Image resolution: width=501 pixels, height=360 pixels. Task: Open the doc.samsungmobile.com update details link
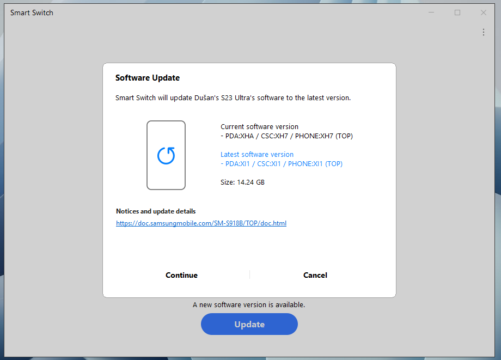tap(201, 223)
